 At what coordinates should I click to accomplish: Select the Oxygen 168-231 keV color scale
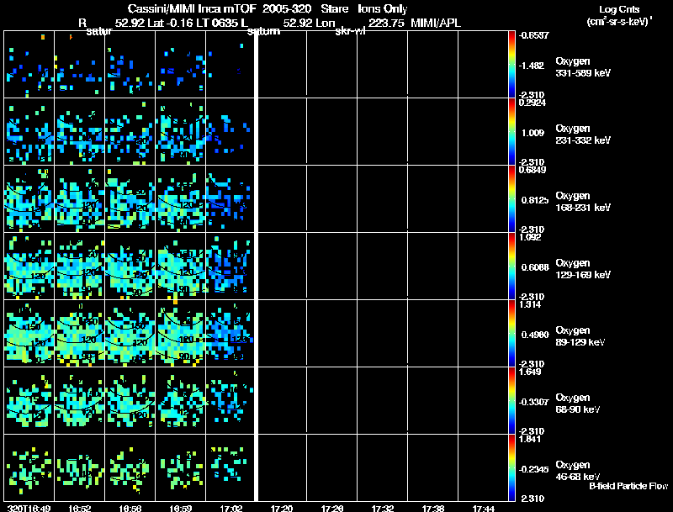click(x=511, y=198)
